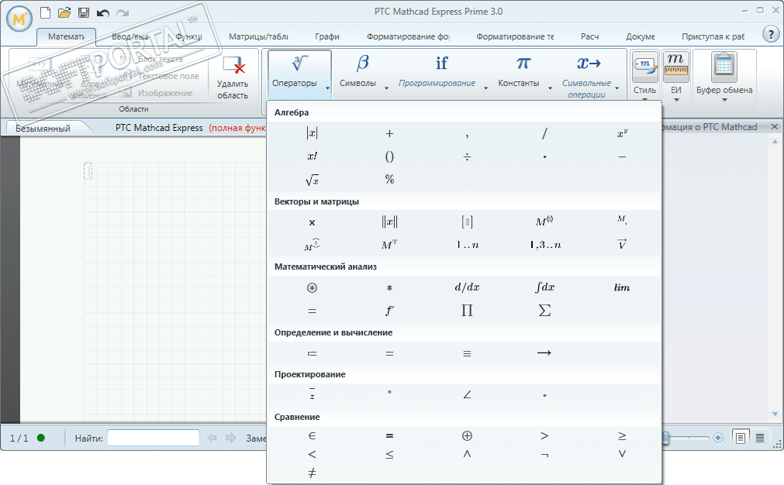This screenshot has width=784, height=485.
Task: Insert the global definition triple-bar operator
Action: coord(467,353)
